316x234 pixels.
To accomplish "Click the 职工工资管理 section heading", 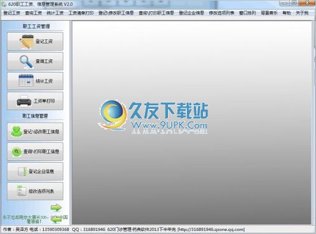I will (36, 26).
